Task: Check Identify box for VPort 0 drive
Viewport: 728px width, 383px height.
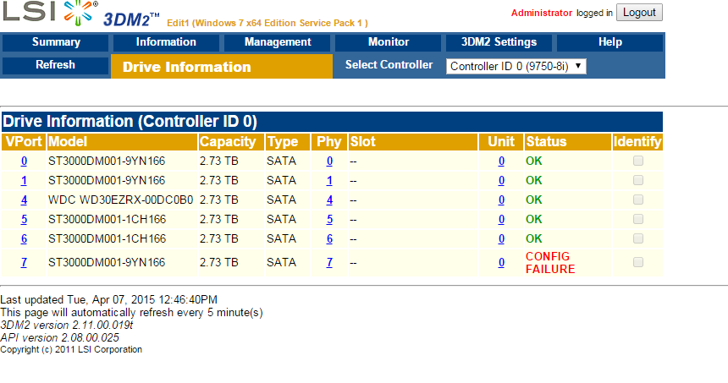Action: point(637,161)
